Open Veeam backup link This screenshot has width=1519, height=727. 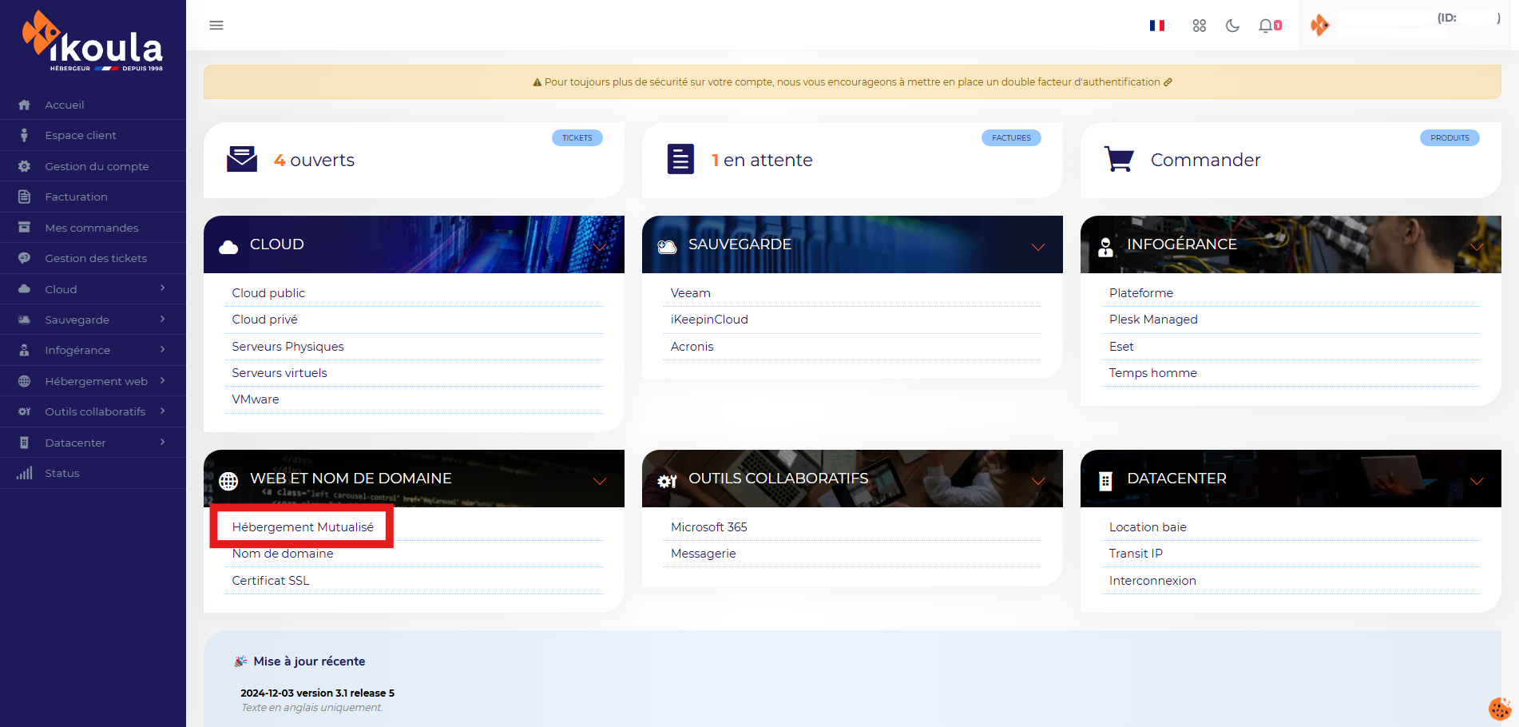[691, 293]
